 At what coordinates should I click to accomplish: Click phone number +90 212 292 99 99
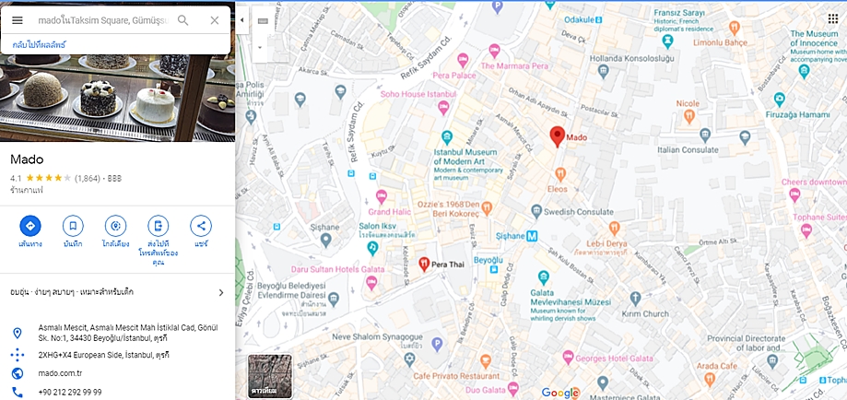[70, 392]
